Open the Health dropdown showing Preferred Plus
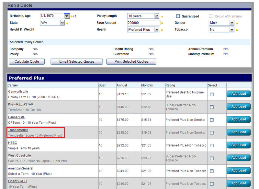This screenshot has height=189, width=259. pyautogui.click(x=157, y=29)
